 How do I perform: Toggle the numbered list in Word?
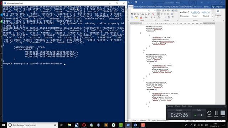click(164, 11)
